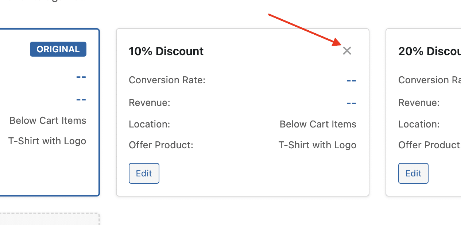Remove the 10% Discount variant with X icon

pyautogui.click(x=347, y=51)
